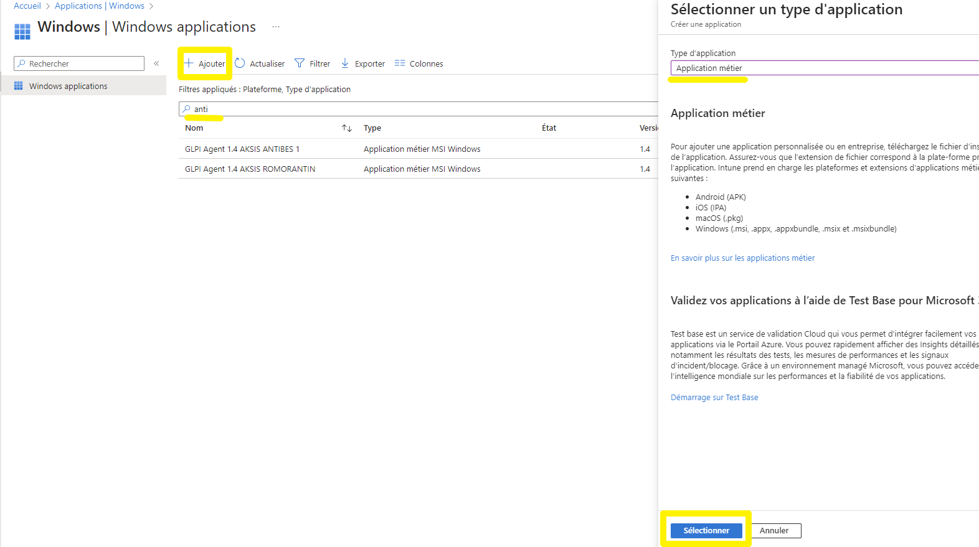Click the Filtrer funnel icon
This screenshot has width=979, height=547.
pyautogui.click(x=300, y=63)
